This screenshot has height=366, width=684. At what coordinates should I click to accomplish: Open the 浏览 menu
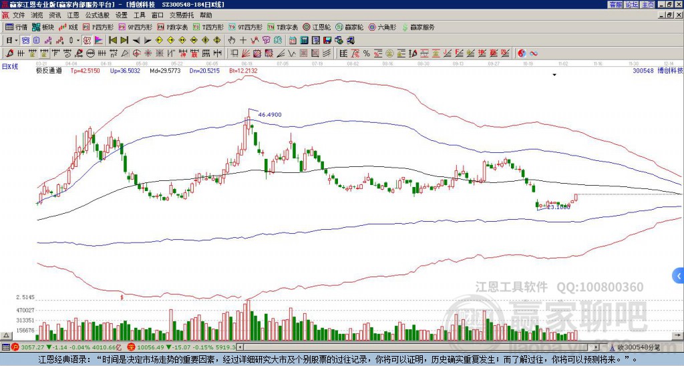(37, 15)
